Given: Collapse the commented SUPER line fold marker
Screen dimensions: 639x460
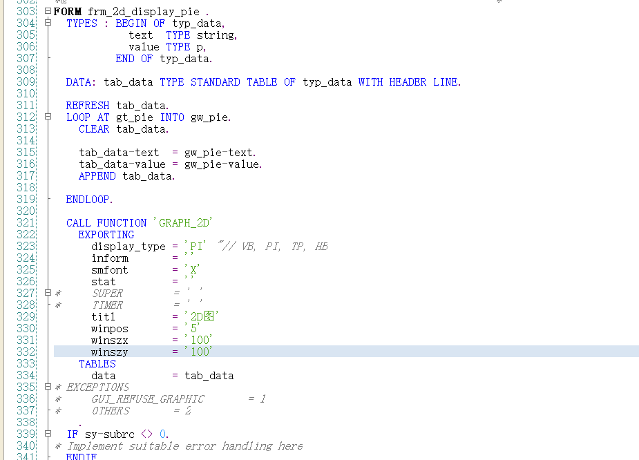Looking at the screenshot, I should tap(48, 293).
